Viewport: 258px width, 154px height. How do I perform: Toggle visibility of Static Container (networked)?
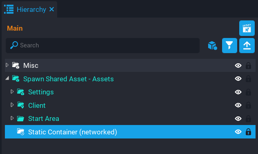point(238,132)
